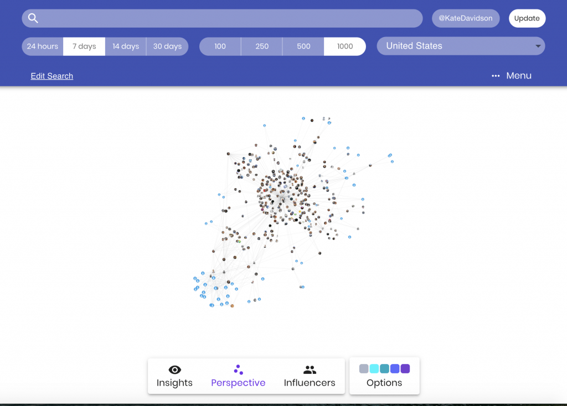The width and height of the screenshot is (567, 406).
Task: Follow the Edit Search link
Action: (x=52, y=76)
